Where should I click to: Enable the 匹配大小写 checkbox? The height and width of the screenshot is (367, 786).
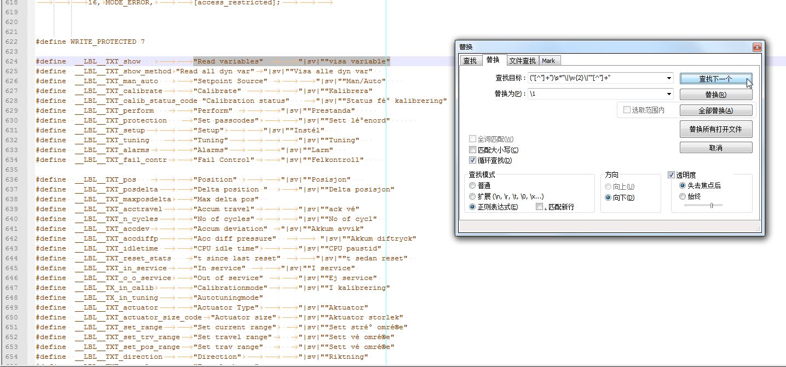(x=473, y=150)
